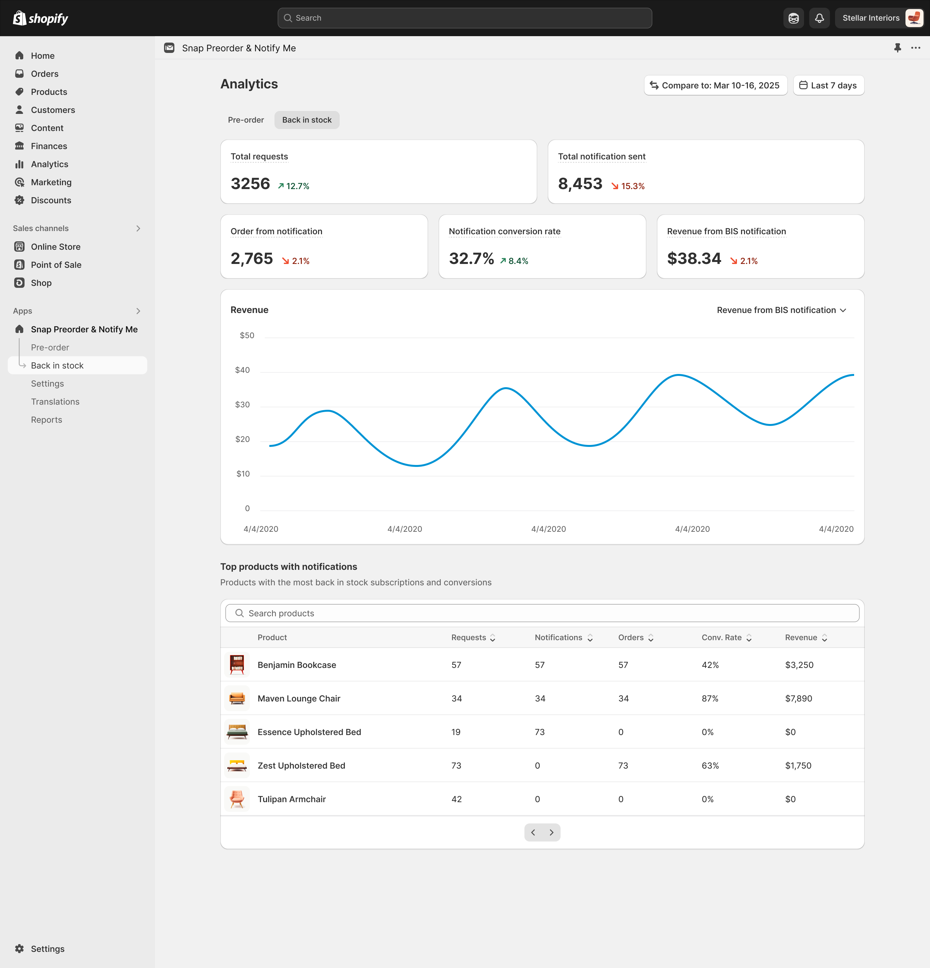This screenshot has width=930, height=968.
Task: Click the Benjamin Bookcase product thumbnail
Action: point(237,665)
